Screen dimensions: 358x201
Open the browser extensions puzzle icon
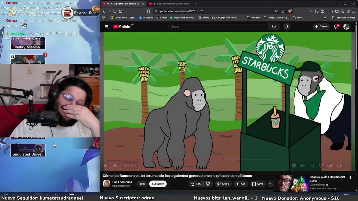point(317,11)
